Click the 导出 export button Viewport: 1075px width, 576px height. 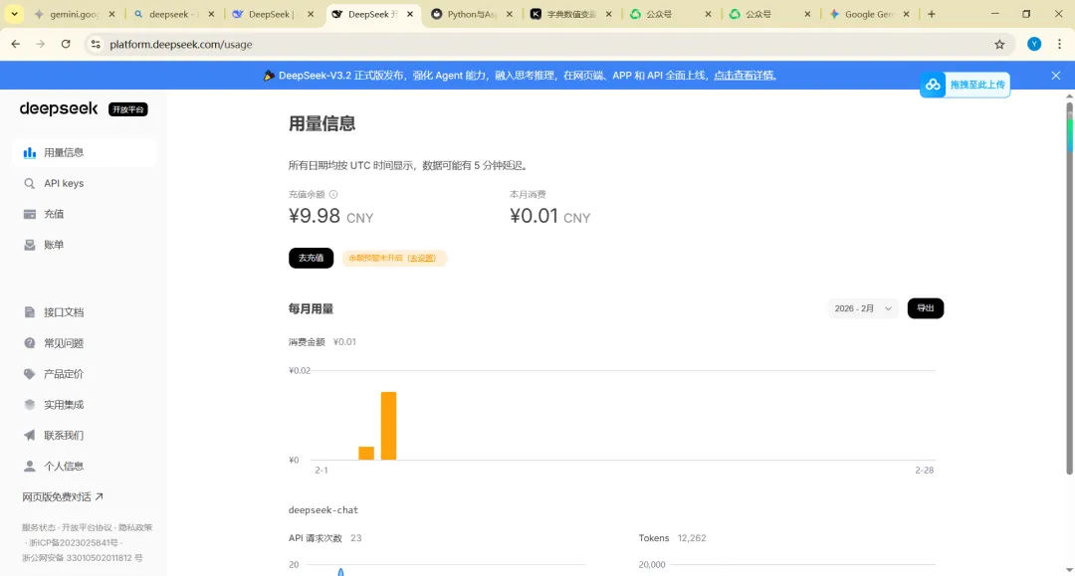926,308
